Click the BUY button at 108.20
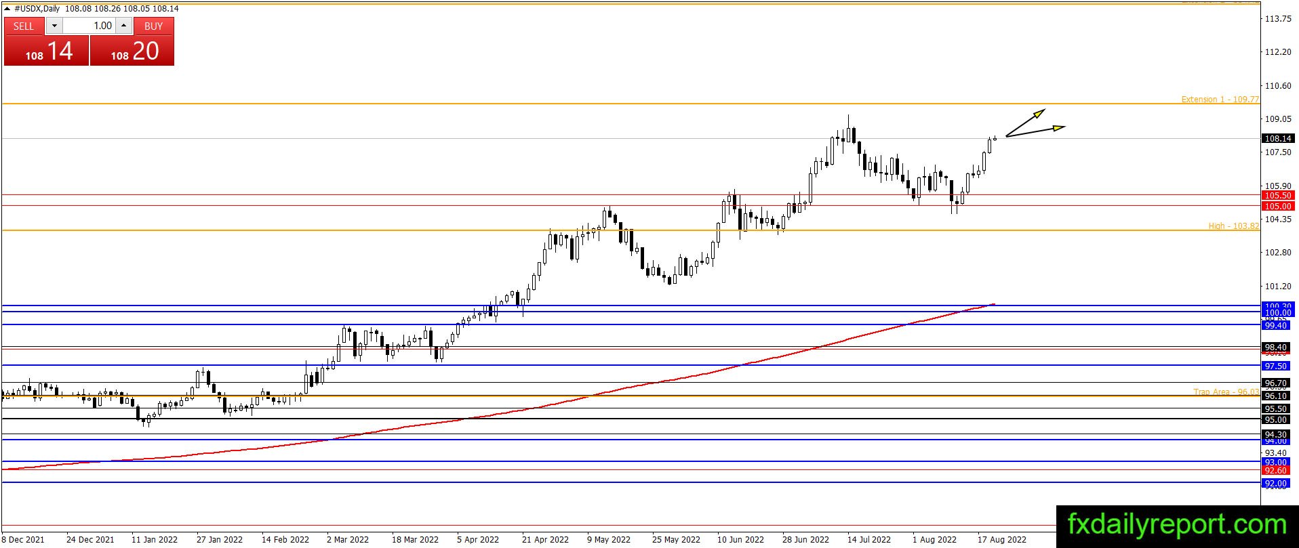Viewport: 1299px width, 548px height. point(132,42)
